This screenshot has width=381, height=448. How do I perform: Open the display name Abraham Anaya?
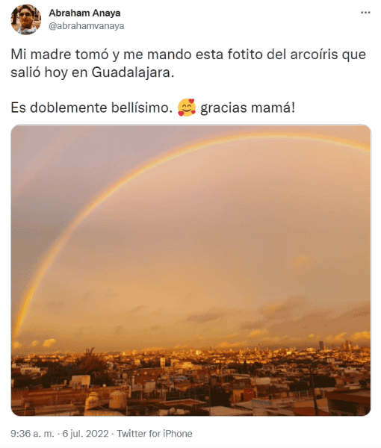pyautogui.click(x=84, y=13)
